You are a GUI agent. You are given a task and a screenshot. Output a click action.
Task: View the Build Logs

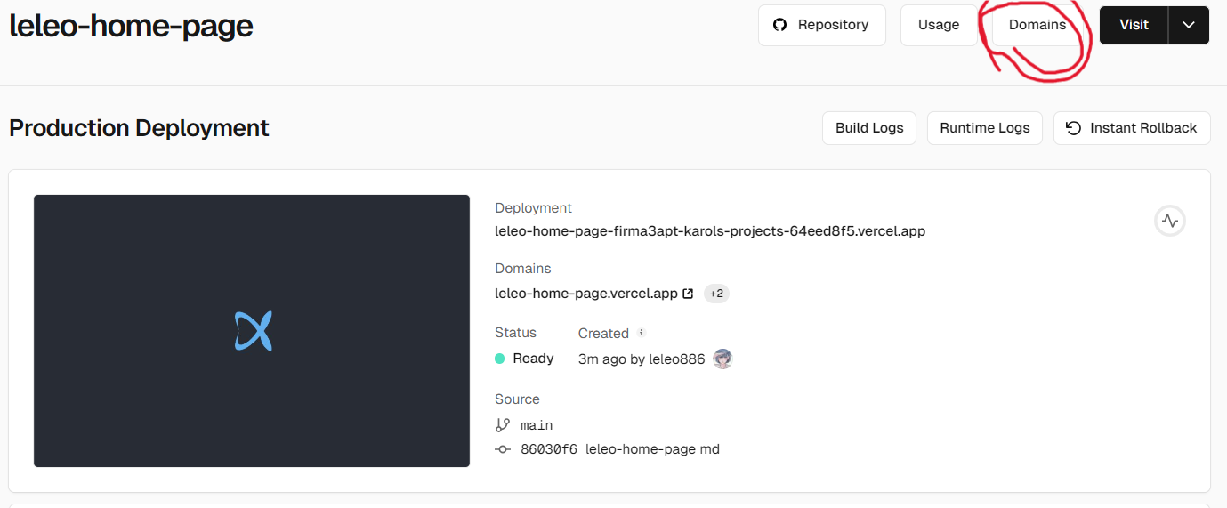869,128
